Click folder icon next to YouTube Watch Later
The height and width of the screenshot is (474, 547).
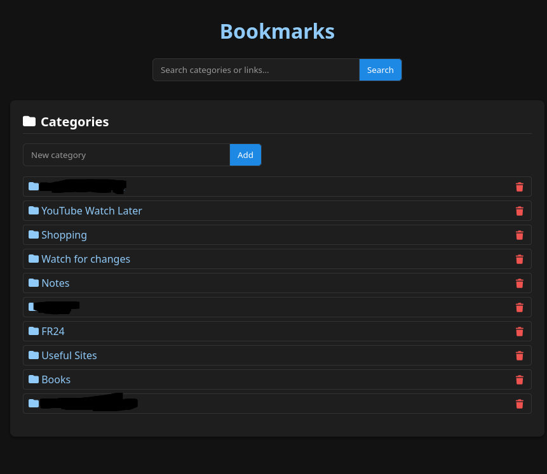[x=34, y=211]
